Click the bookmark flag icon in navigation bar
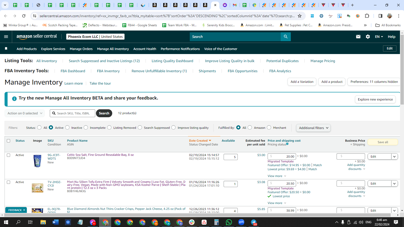 [6, 48]
